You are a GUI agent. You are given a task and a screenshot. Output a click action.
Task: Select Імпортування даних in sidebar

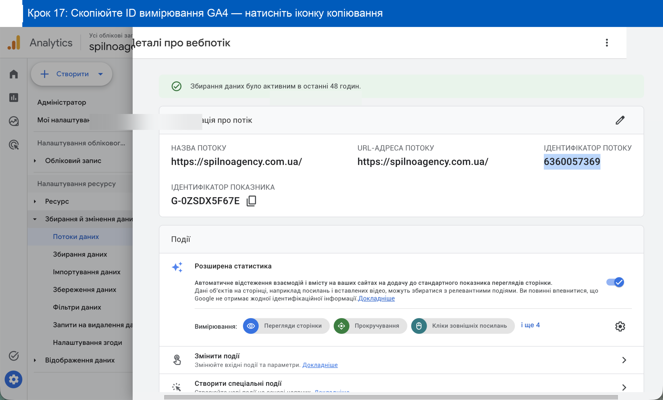pyautogui.click(x=87, y=272)
